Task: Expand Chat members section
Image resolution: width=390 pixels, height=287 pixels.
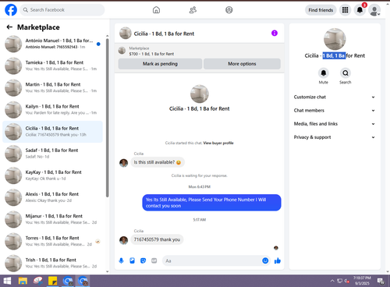Action: click(x=335, y=111)
